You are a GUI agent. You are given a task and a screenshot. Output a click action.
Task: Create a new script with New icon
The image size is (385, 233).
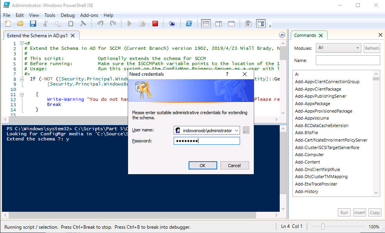8,24
